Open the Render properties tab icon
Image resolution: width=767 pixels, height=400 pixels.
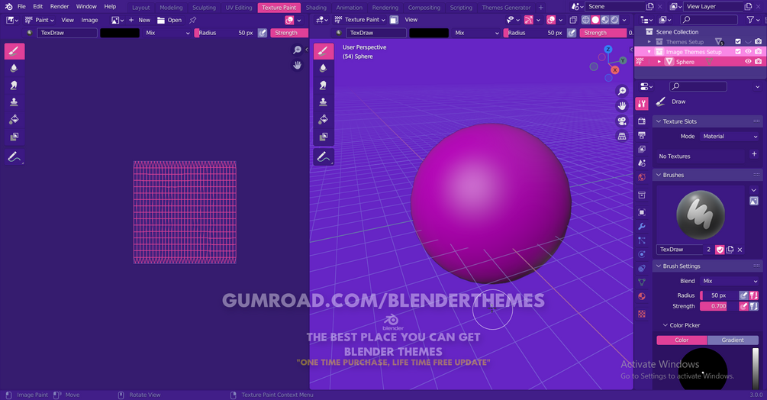tap(642, 121)
